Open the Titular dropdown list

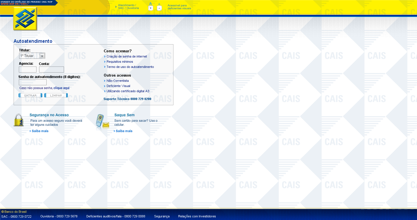pyautogui.click(x=42, y=56)
